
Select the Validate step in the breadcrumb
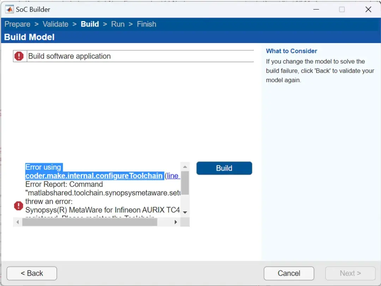pos(55,24)
